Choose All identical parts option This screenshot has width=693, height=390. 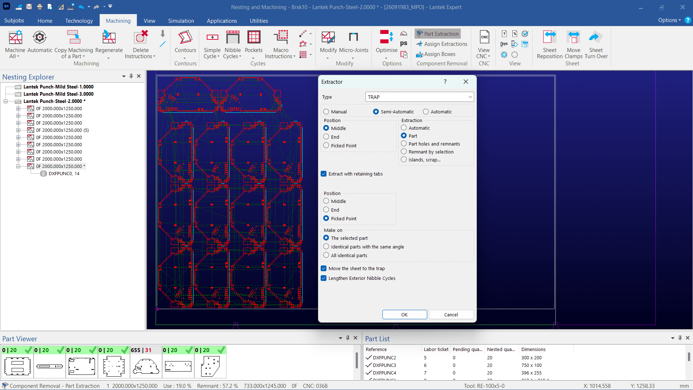coord(326,255)
